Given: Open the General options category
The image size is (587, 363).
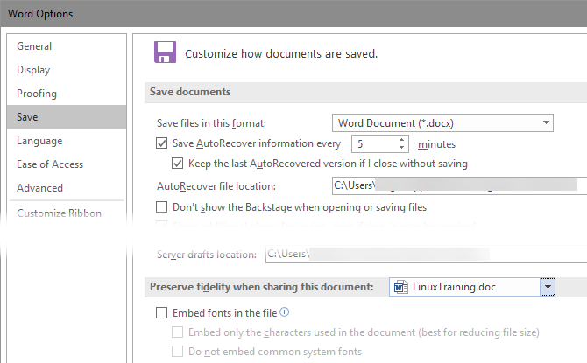Looking at the screenshot, I should 34,46.
